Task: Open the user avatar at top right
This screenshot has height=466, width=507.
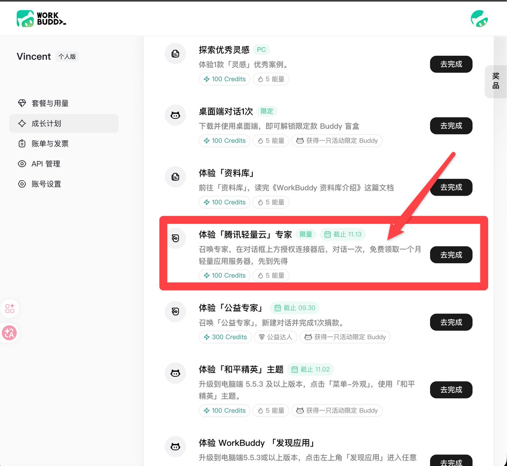Action: coord(480,19)
